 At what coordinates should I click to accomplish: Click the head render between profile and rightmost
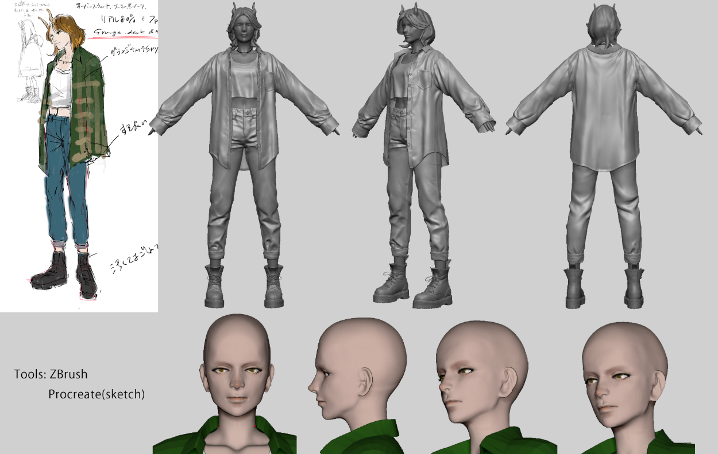(481, 373)
